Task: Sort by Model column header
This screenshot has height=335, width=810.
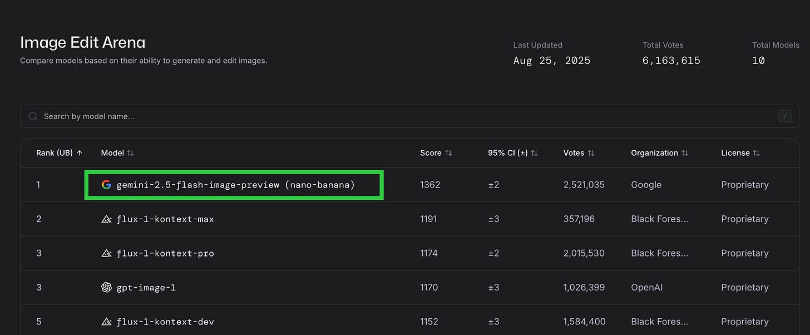Action: pyautogui.click(x=117, y=152)
